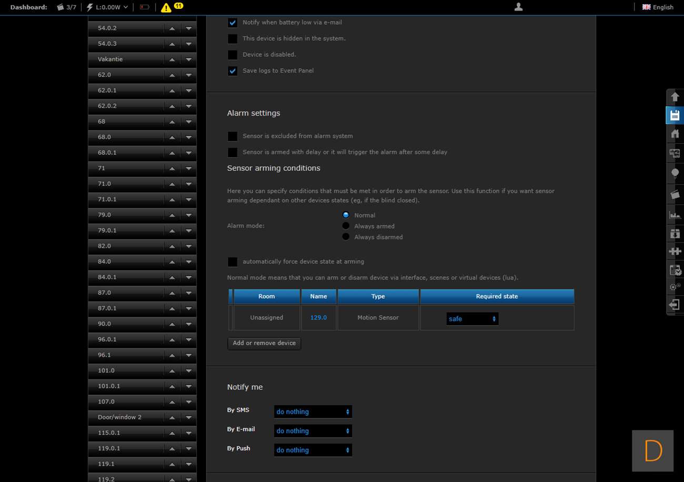Click the user profile icon in top bar
684x482 pixels.
coord(518,7)
